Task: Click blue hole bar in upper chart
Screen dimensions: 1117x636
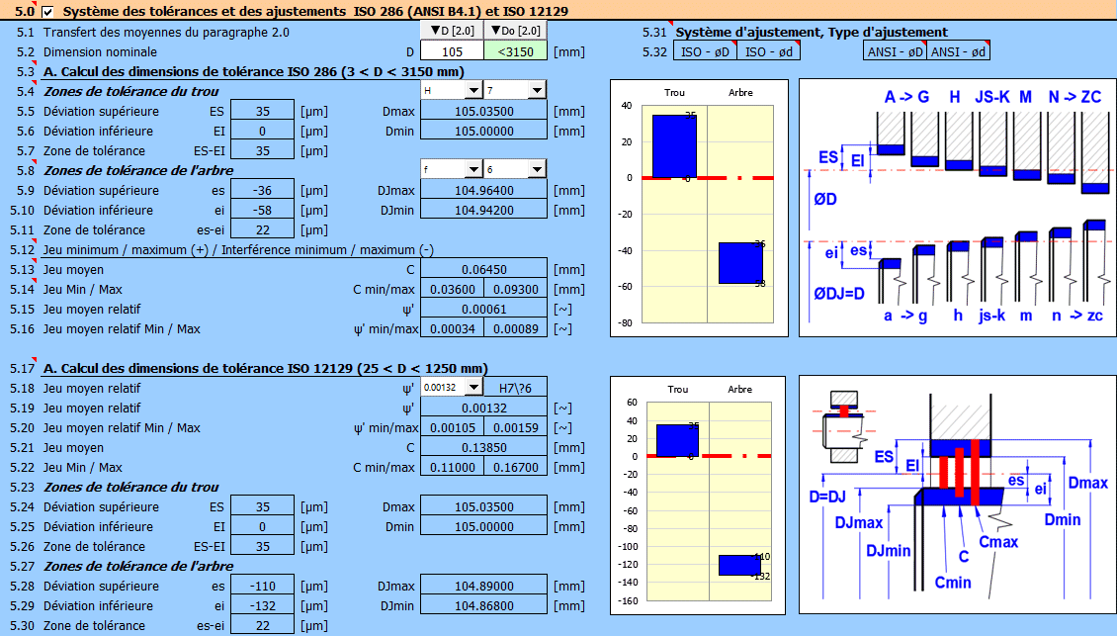Action: coord(674,146)
